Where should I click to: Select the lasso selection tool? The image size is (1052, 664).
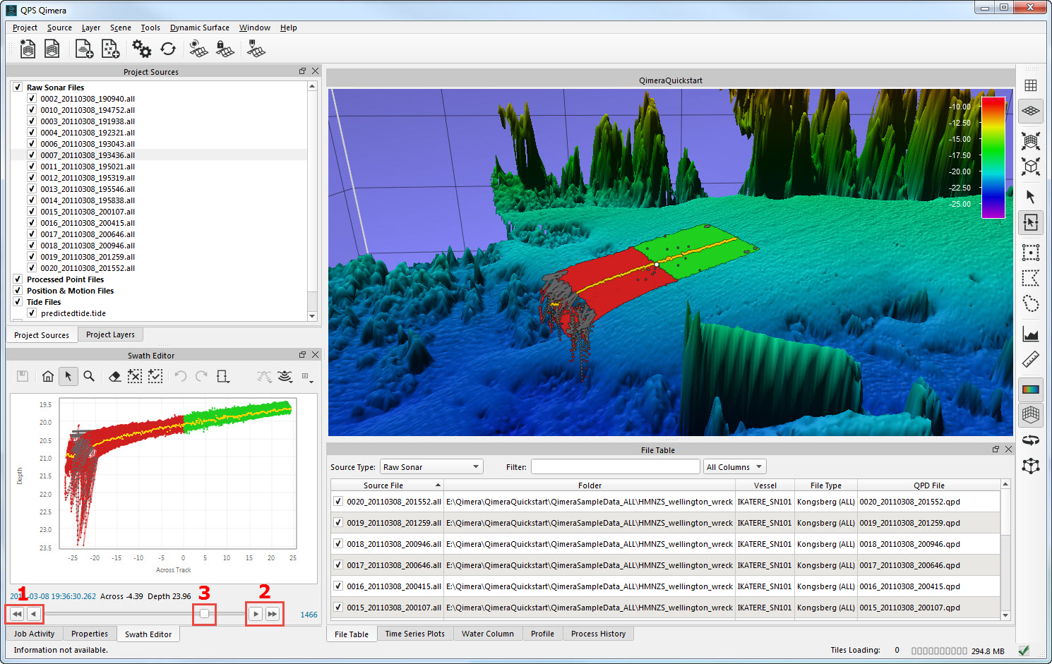tap(1031, 304)
